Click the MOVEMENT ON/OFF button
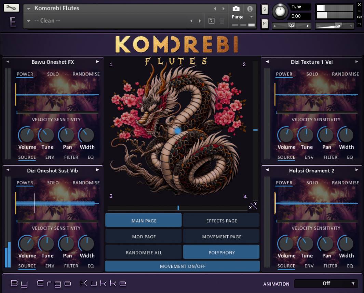The height and width of the screenshot is (293, 364). click(182, 266)
